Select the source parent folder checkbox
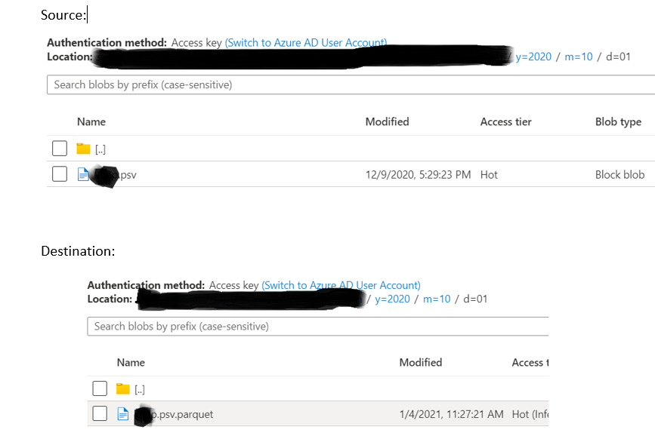This screenshot has height=445, width=655. point(59,148)
